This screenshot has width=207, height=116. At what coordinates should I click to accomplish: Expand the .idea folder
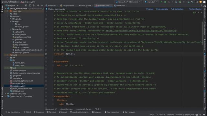click(x=8, y=14)
